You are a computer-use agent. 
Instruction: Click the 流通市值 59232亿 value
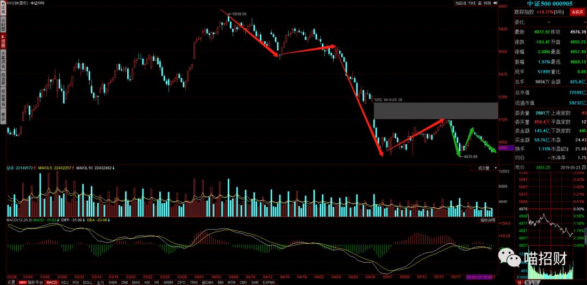578,102
